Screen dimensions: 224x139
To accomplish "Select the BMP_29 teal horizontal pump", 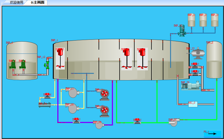I will (191, 86).
